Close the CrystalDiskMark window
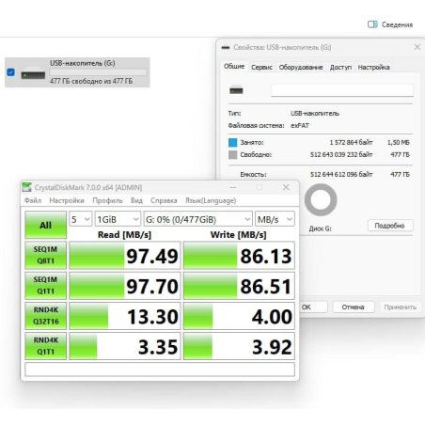The width and height of the screenshot is (425, 425). coord(286,187)
